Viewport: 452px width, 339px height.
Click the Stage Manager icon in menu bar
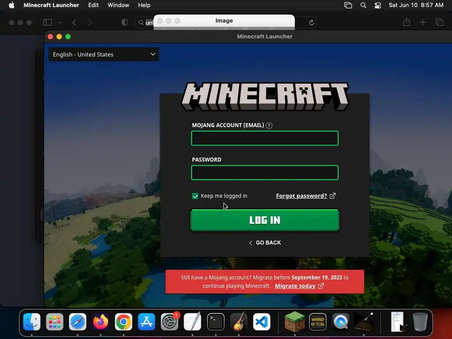(x=348, y=5)
